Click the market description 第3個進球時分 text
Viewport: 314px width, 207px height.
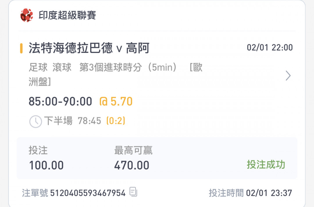pos(111,67)
